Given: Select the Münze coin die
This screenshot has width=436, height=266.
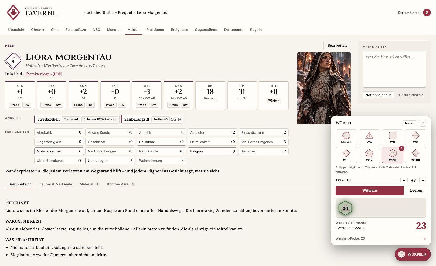Looking at the screenshot, I should pos(346,137).
